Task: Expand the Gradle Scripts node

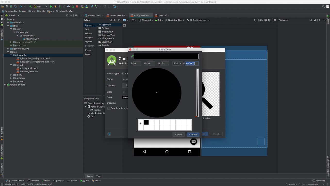Action: (5, 84)
